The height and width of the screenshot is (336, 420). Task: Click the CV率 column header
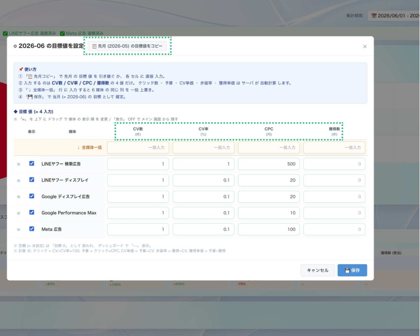(x=203, y=131)
